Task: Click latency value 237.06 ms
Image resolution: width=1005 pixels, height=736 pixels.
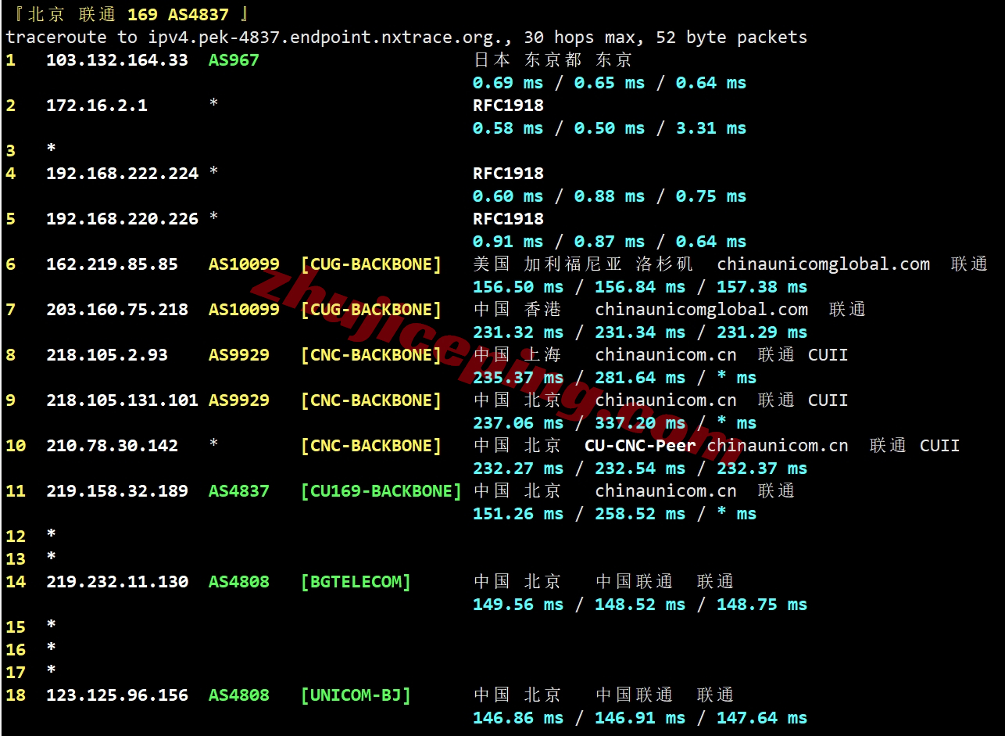Action: coord(518,422)
